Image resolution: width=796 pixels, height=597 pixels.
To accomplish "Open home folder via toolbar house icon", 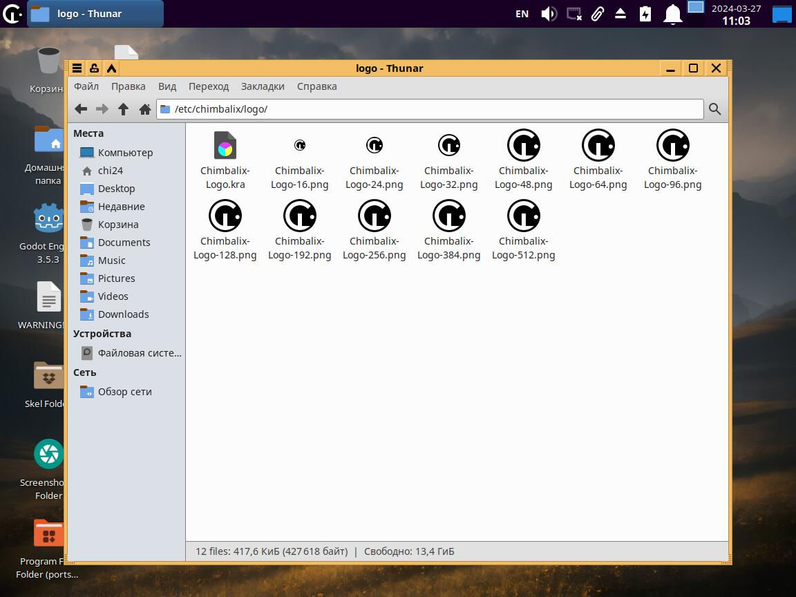I will click(144, 109).
